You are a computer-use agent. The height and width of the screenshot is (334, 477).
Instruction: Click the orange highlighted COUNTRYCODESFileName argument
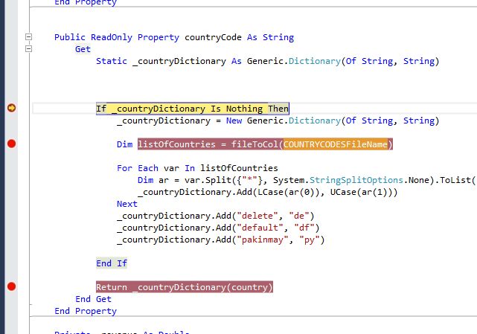(x=336, y=144)
